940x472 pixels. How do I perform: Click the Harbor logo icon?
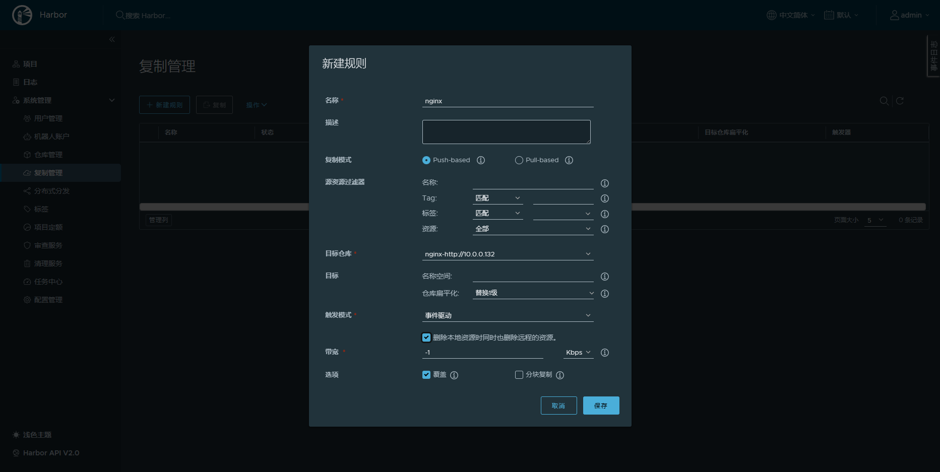pos(22,15)
